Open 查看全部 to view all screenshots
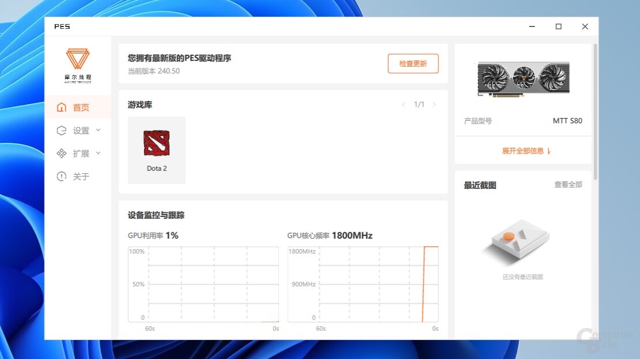This screenshot has width=640, height=359. [x=568, y=185]
